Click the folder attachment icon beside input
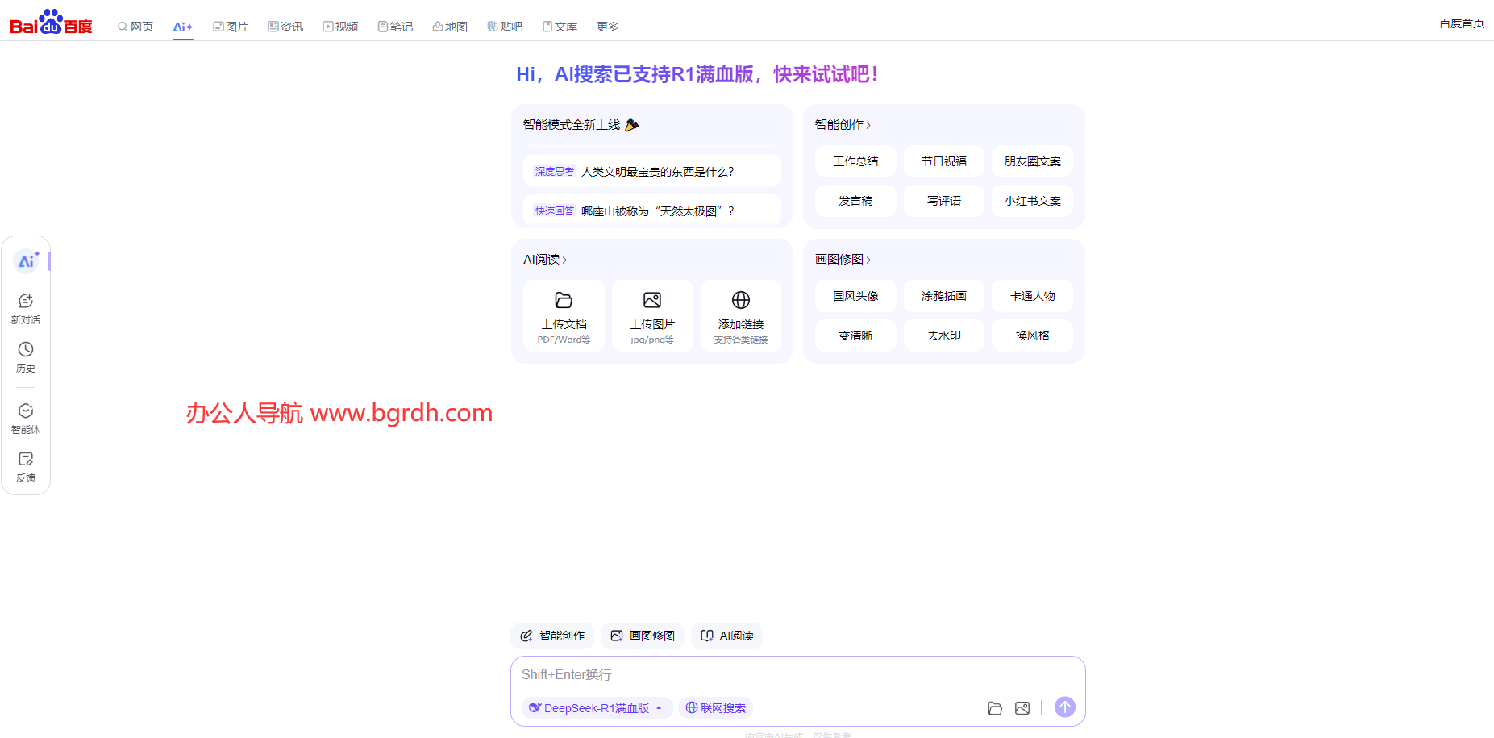Image resolution: width=1494 pixels, height=738 pixels. point(995,707)
